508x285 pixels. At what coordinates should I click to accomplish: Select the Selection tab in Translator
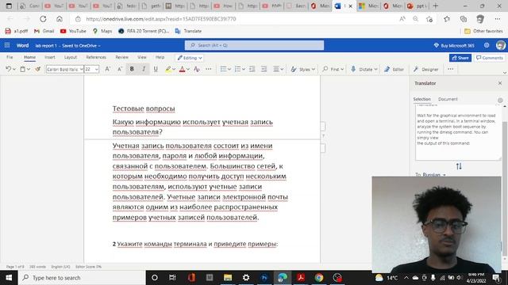coord(421,99)
